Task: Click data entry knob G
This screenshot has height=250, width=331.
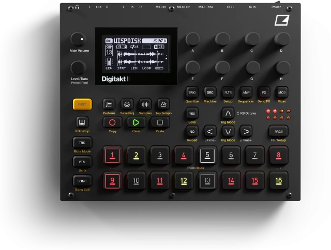Action: 252,68
